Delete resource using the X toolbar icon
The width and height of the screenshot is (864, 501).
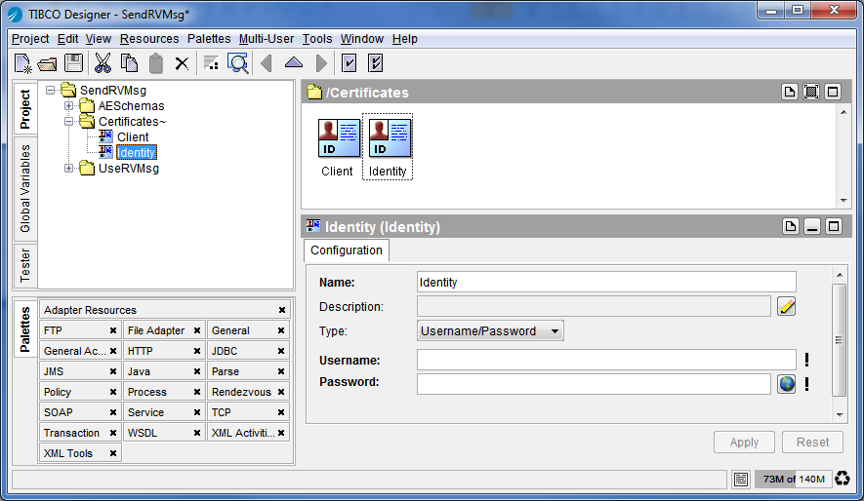pos(182,63)
